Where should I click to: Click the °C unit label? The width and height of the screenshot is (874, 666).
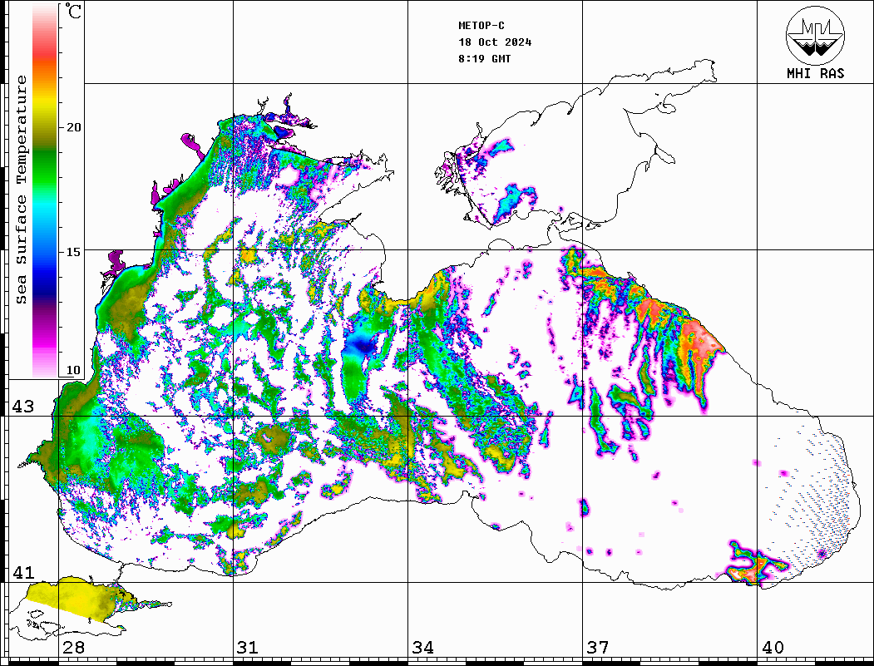pyautogui.click(x=73, y=12)
